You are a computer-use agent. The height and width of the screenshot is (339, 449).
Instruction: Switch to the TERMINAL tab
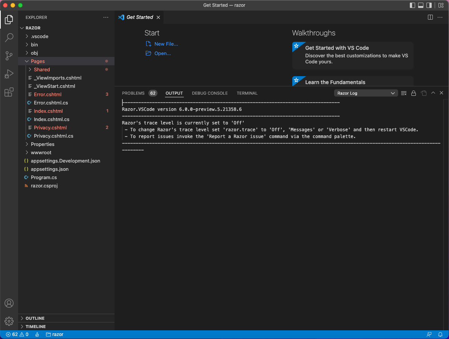[247, 93]
